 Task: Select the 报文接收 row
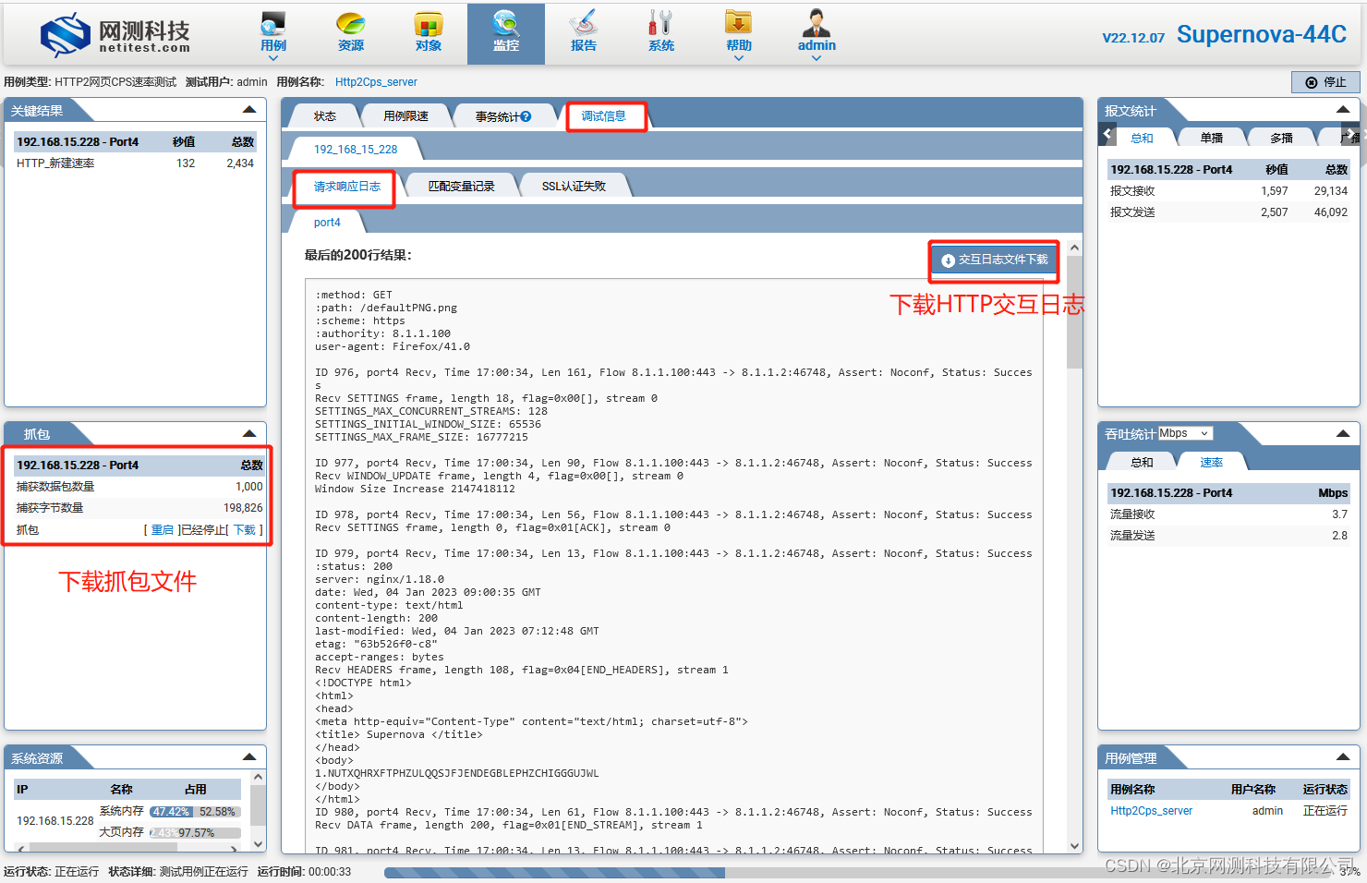(x=1228, y=191)
